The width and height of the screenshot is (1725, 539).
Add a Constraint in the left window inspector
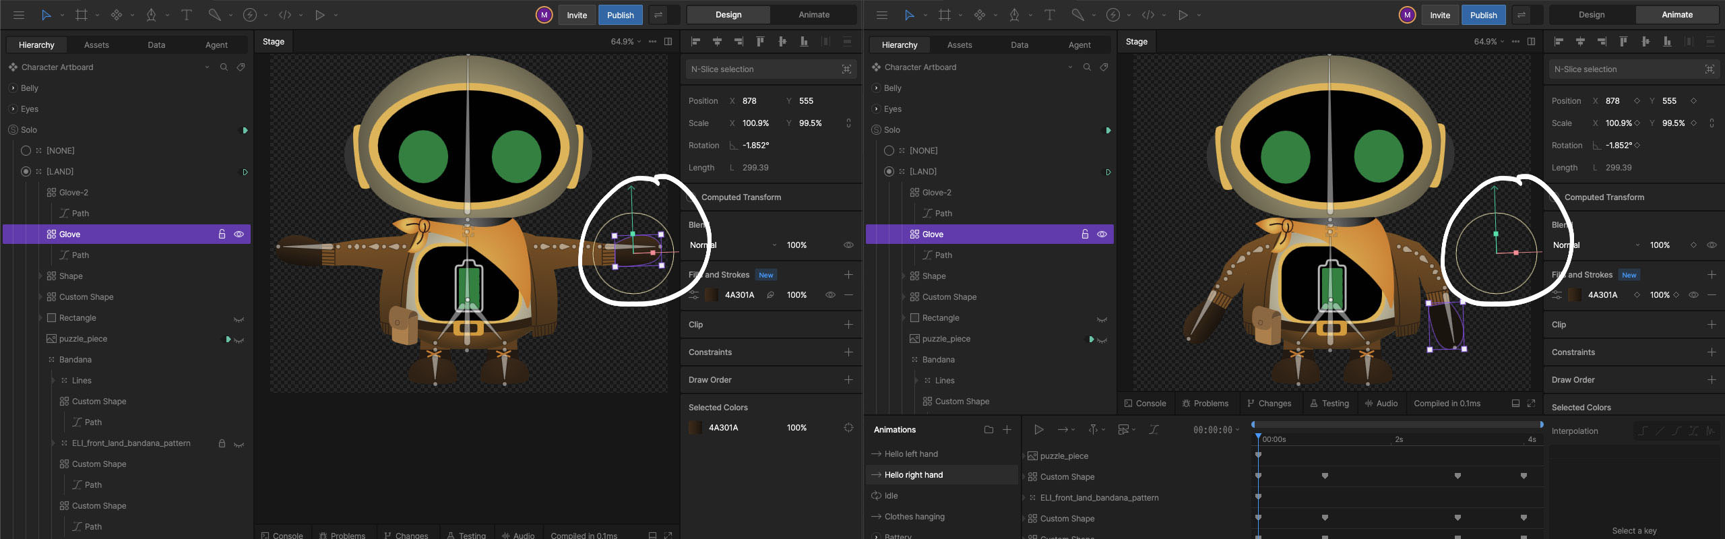[848, 352]
